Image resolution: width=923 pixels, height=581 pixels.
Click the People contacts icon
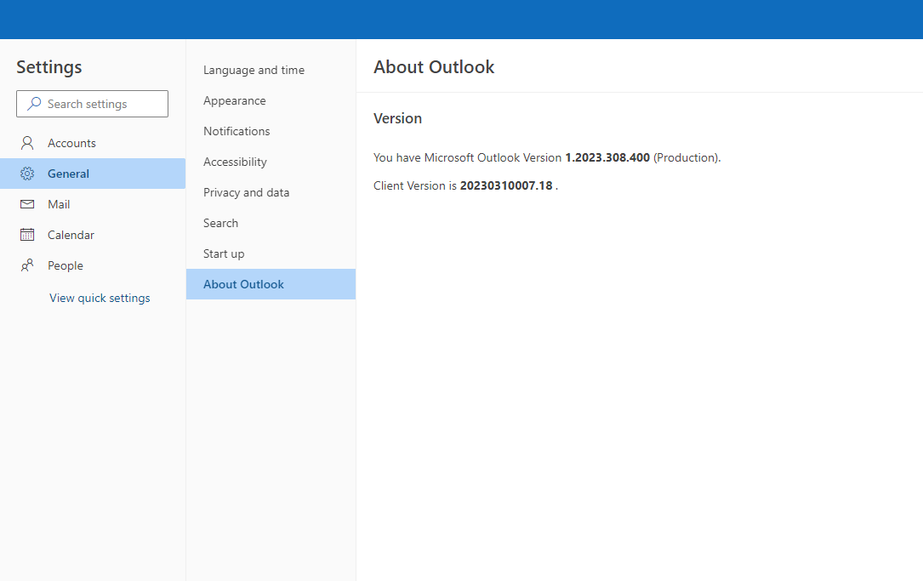(27, 265)
